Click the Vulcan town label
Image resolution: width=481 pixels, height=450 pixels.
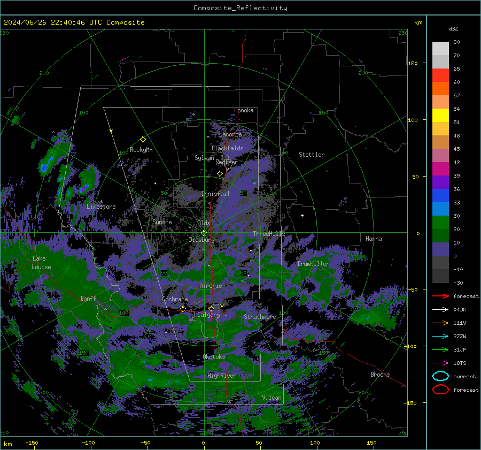coord(271,398)
